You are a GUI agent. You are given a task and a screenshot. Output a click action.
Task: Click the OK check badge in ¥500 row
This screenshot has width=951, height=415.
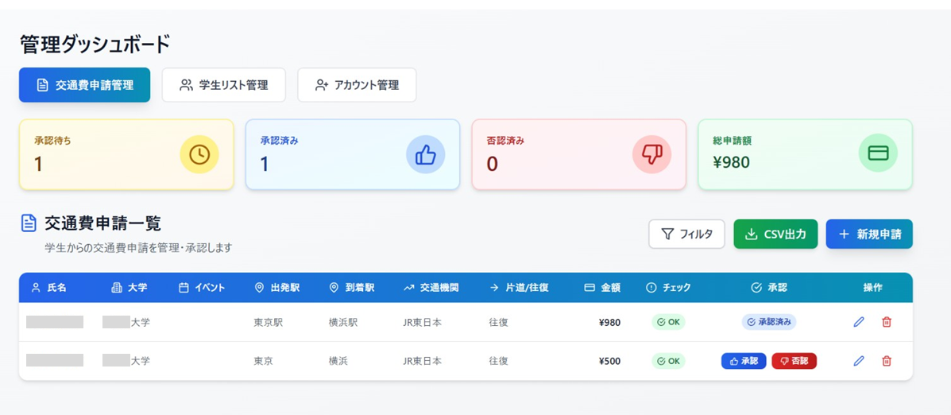tap(668, 361)
